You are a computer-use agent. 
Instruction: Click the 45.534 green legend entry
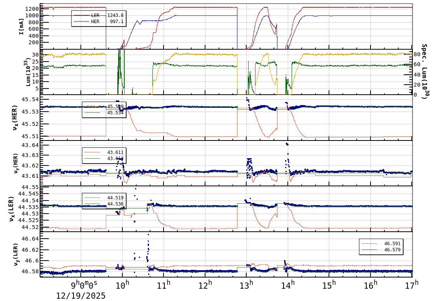point(104,113)
